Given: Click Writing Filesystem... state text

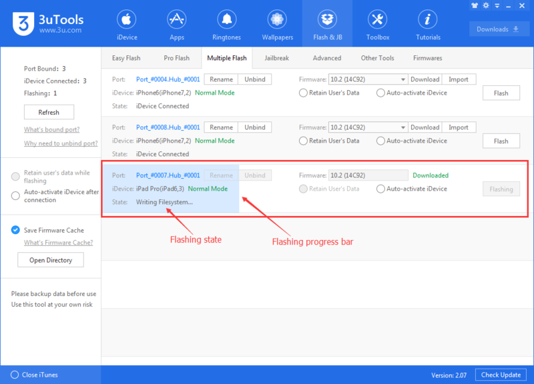Looking at the screenshot, I should [x=164, y=203].
